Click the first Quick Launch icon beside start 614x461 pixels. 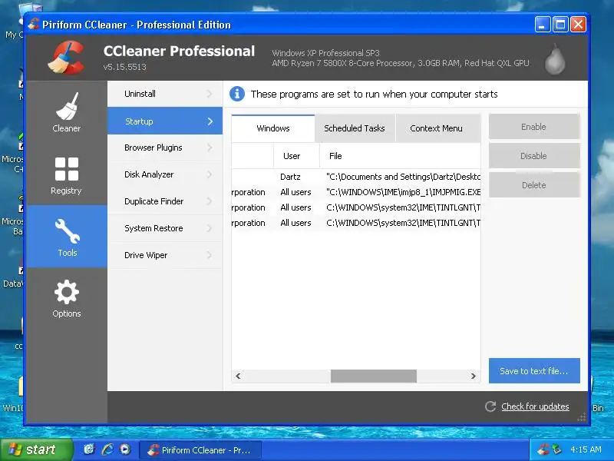pos(89,449)
